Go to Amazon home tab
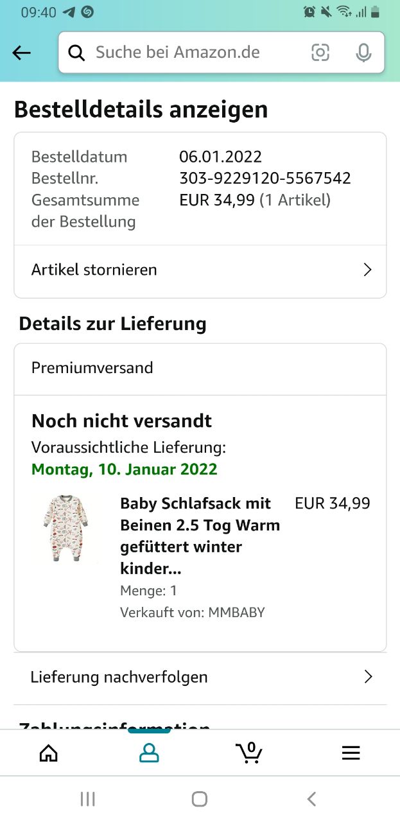This screenshot has width=400, height=822. 49,753
